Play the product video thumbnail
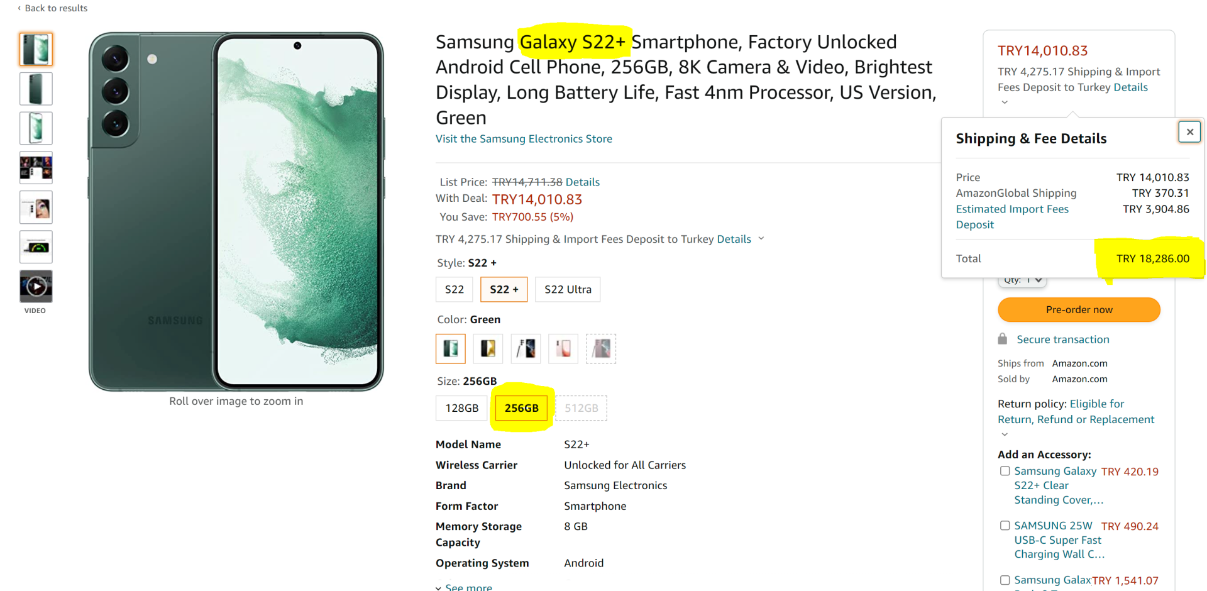The image size is (1207, 591). point(36,287)
